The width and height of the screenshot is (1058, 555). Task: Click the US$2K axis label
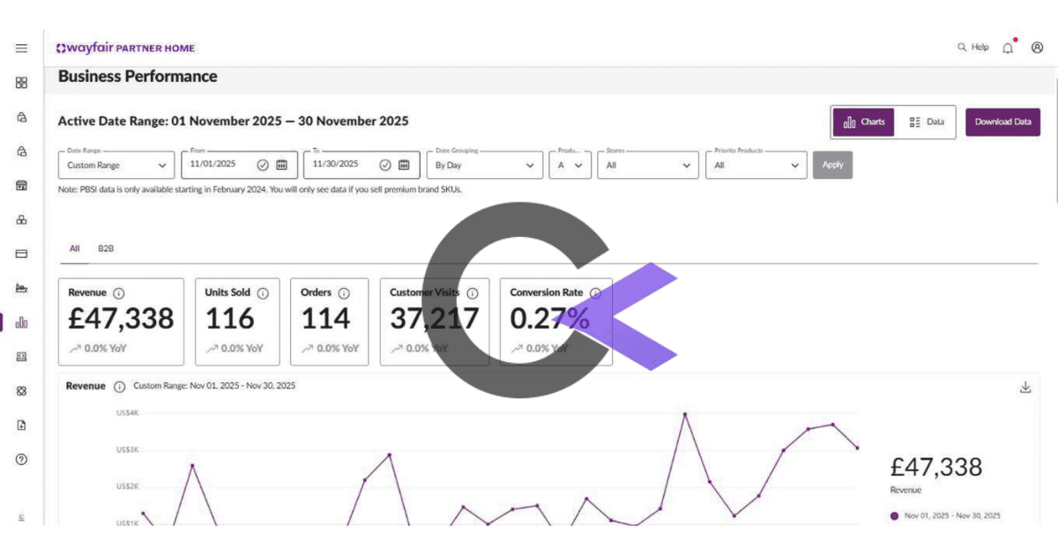pos(126,486)
